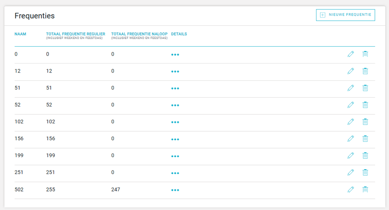This screenshot has height=210, width=389.
Task: Delete the frequency named 52
Action: point(365,105)
